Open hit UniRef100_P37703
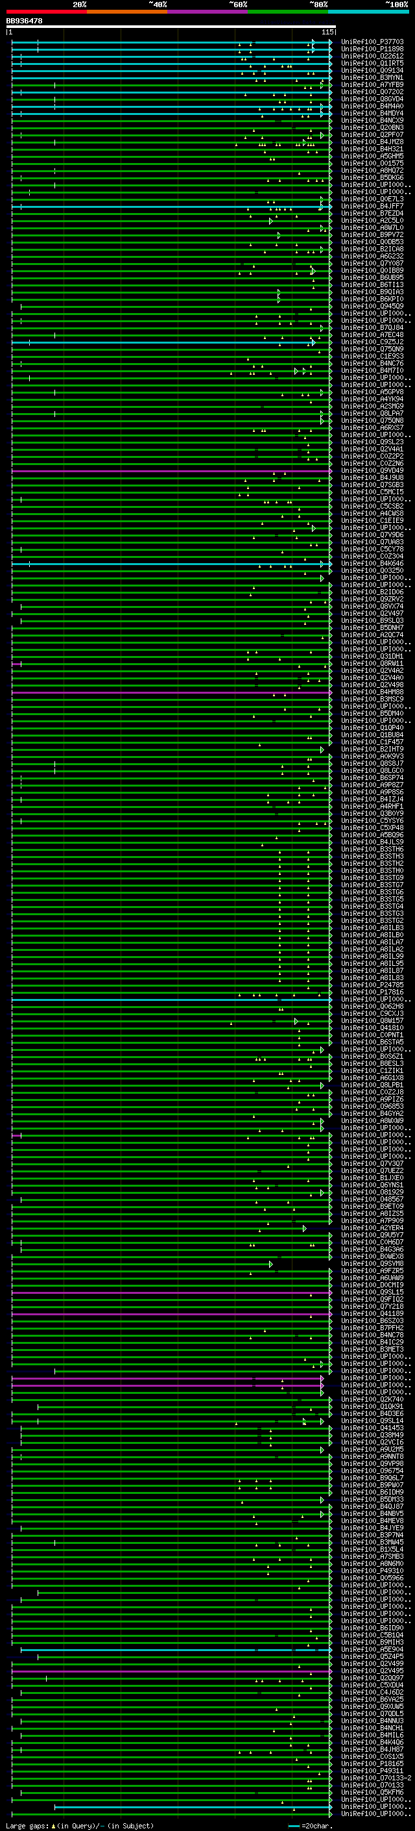This screenshot has height=1831, width=415. [372, 42]
